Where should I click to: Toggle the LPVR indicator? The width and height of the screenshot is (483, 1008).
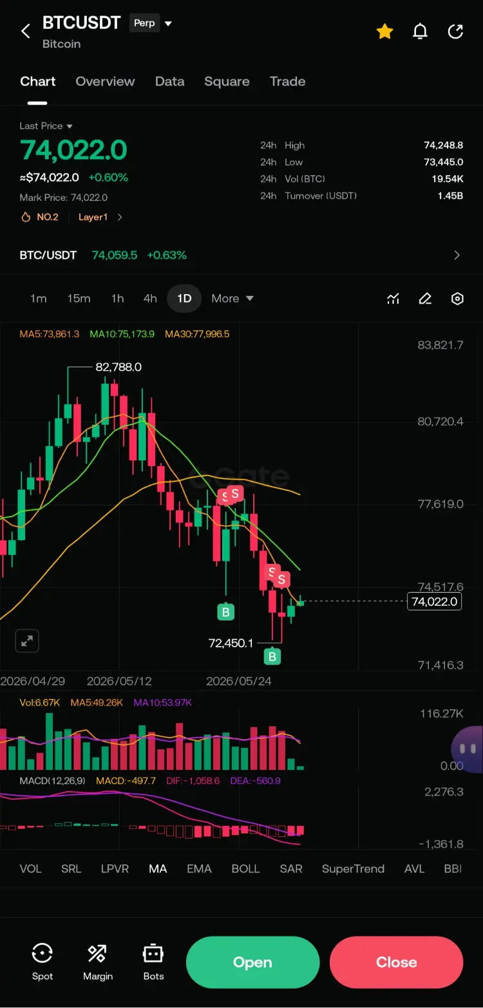tap(115, 868)
